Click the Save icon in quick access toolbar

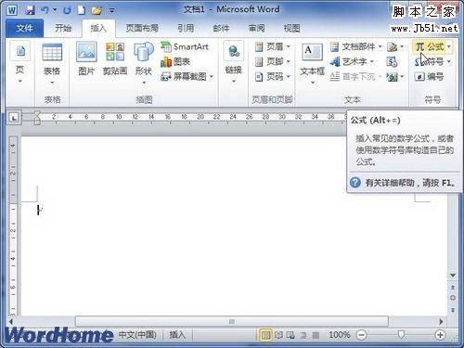30,10
